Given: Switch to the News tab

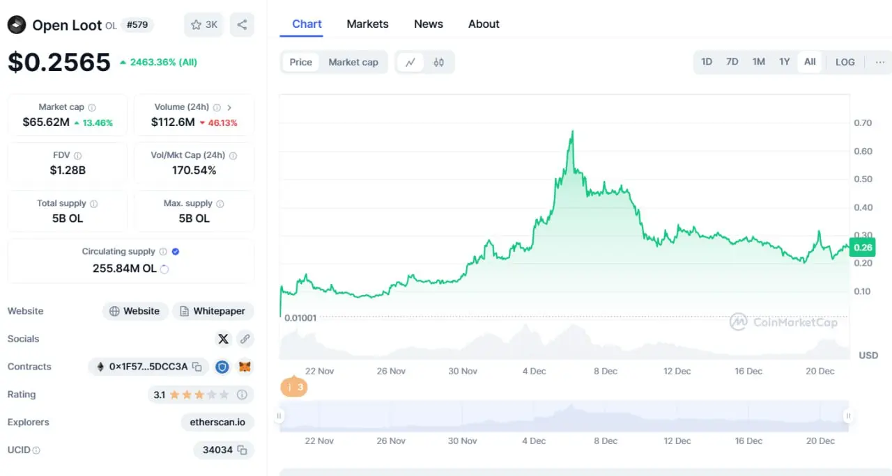Looking at the screenshot, I should 429,24.
